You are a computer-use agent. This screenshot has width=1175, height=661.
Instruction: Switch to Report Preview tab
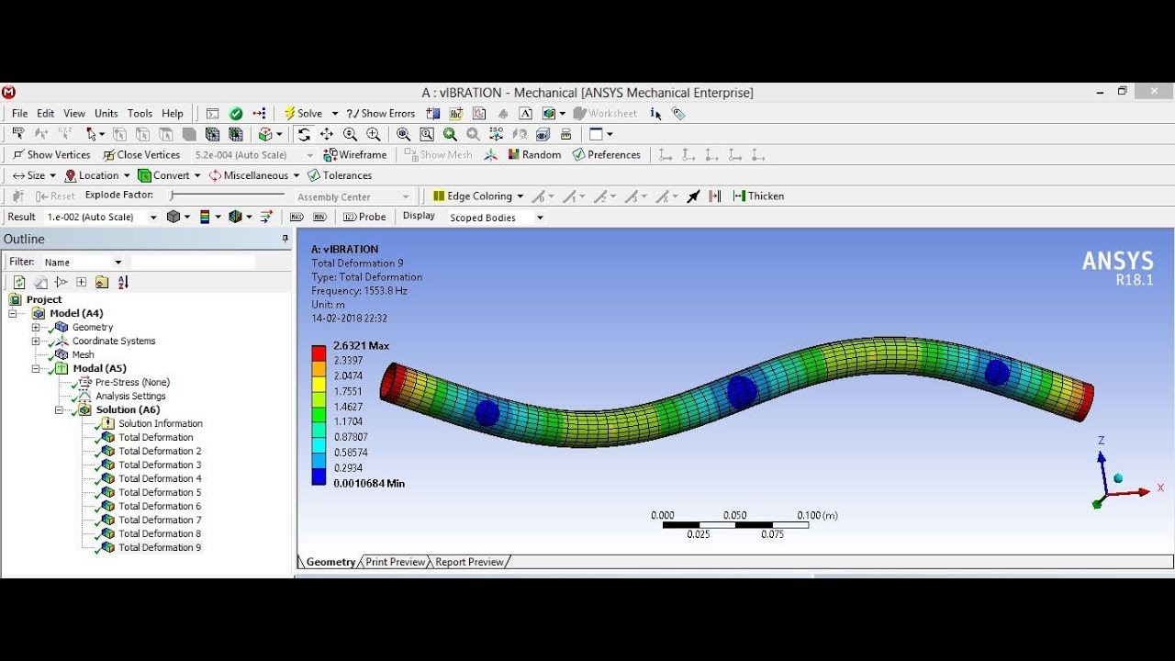click(x=469, y=562)
